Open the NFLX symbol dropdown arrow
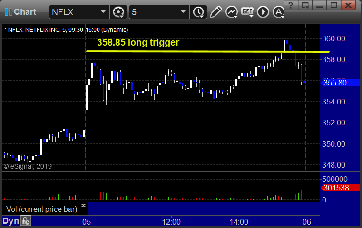The image size is (362, 228). point(103,12)
